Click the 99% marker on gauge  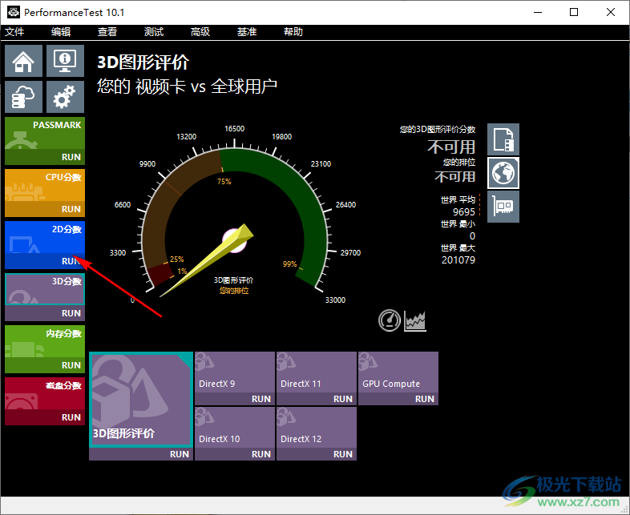(x=289, y=264)
